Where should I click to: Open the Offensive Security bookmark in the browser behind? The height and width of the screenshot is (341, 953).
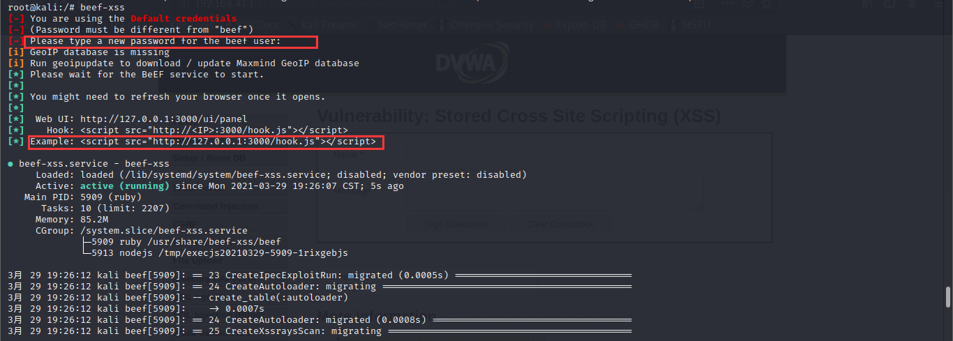[x=487, y=26]
